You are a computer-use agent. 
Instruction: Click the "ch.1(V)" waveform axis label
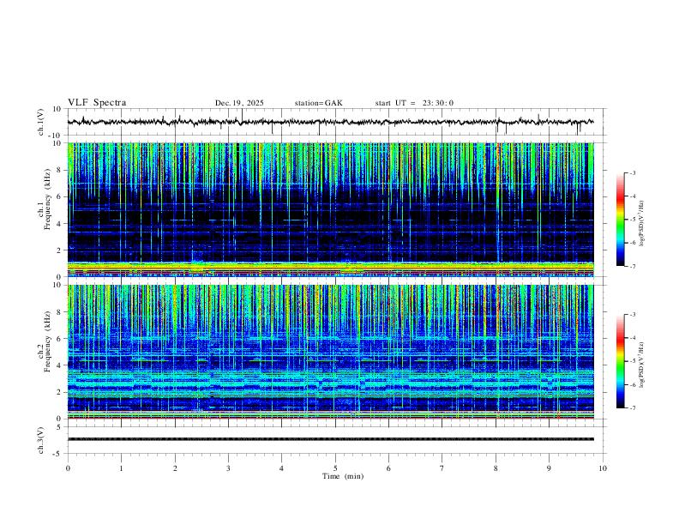[41, 122]
